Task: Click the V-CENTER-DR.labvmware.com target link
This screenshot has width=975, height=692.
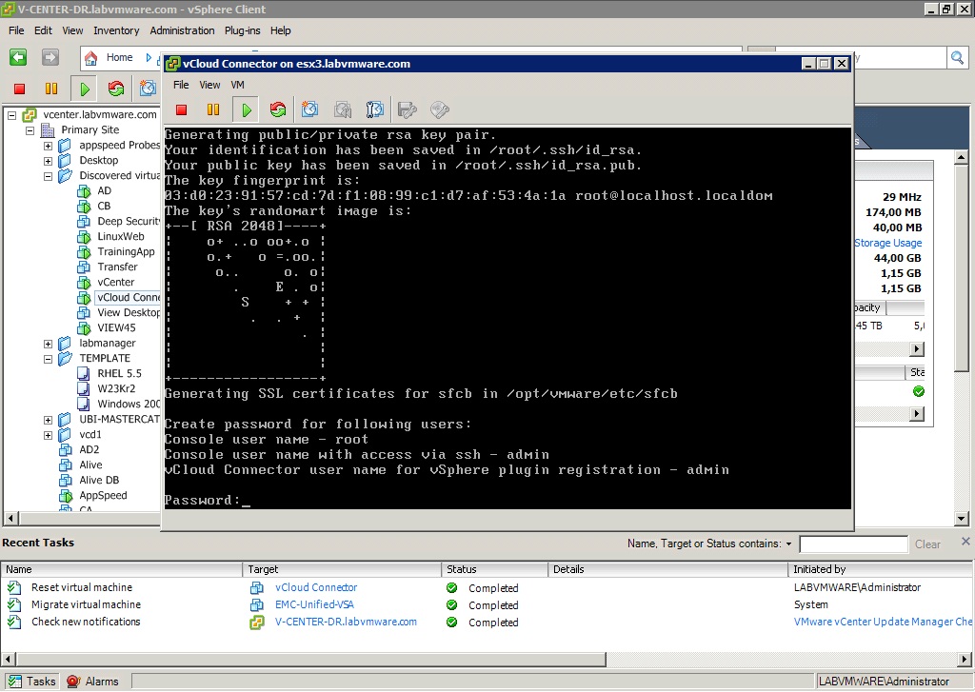Action: (x=346, y=622)
